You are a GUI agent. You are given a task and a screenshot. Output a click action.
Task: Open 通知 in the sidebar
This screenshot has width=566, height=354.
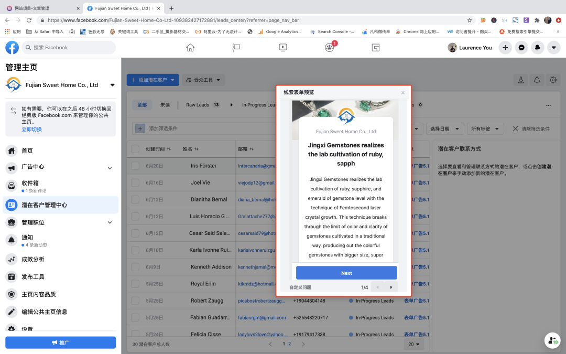(x=61, y=240)
